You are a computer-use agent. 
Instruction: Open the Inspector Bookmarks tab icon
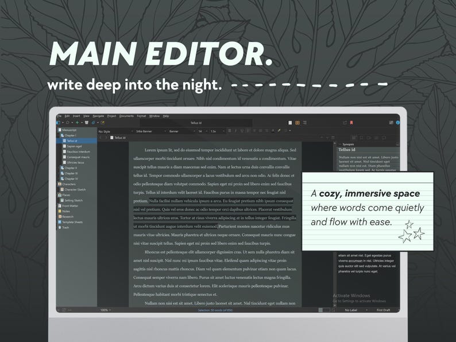click(x=361, y=138)
